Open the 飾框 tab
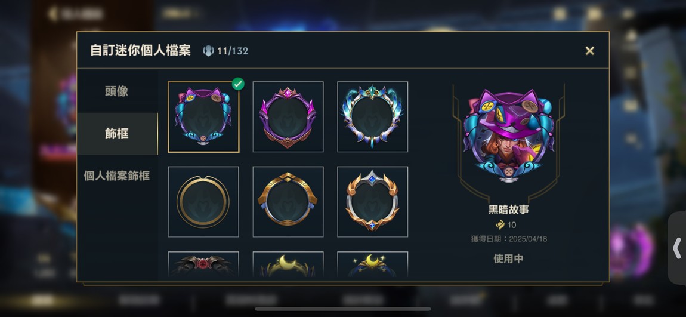This screenshot has height=317, width=686. point(117,134)
